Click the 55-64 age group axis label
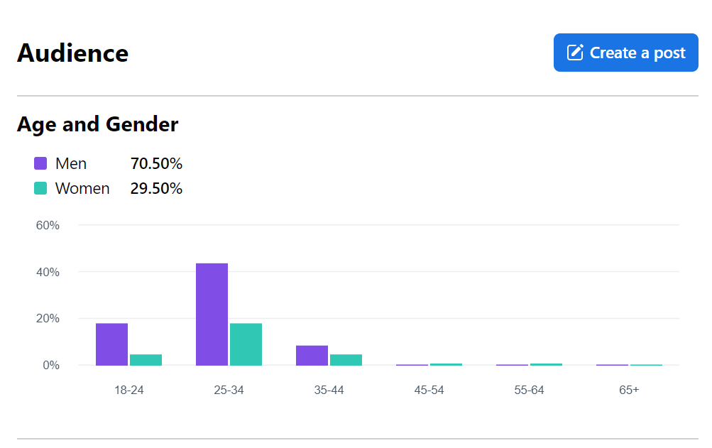712x448 pixels. coord(529,390)
